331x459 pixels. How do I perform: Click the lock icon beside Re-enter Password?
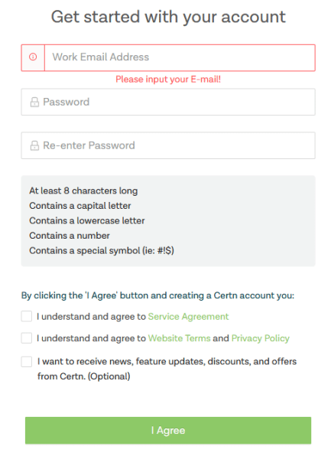point(34,145)
